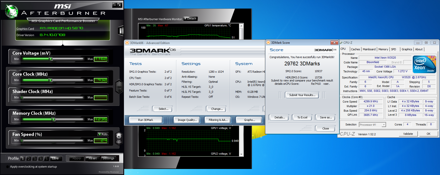Minimize the MSI Afterburner window

(x=115, y=5)
